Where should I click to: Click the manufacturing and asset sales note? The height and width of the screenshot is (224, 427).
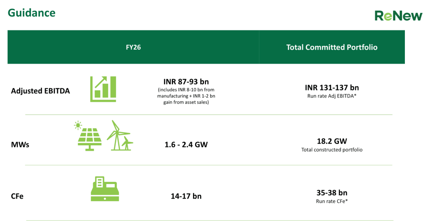click(186, 96)
